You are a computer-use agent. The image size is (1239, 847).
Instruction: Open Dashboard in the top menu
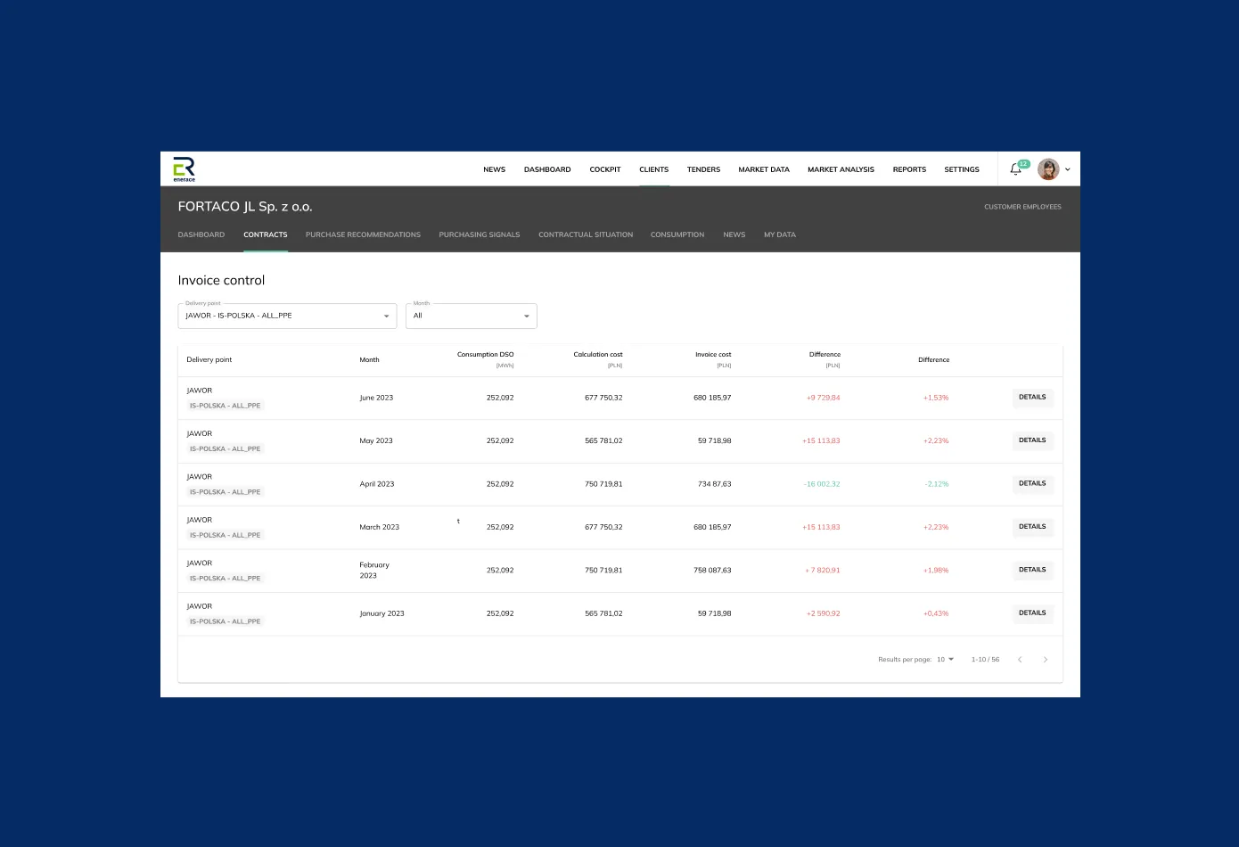[x=547, y=169]
